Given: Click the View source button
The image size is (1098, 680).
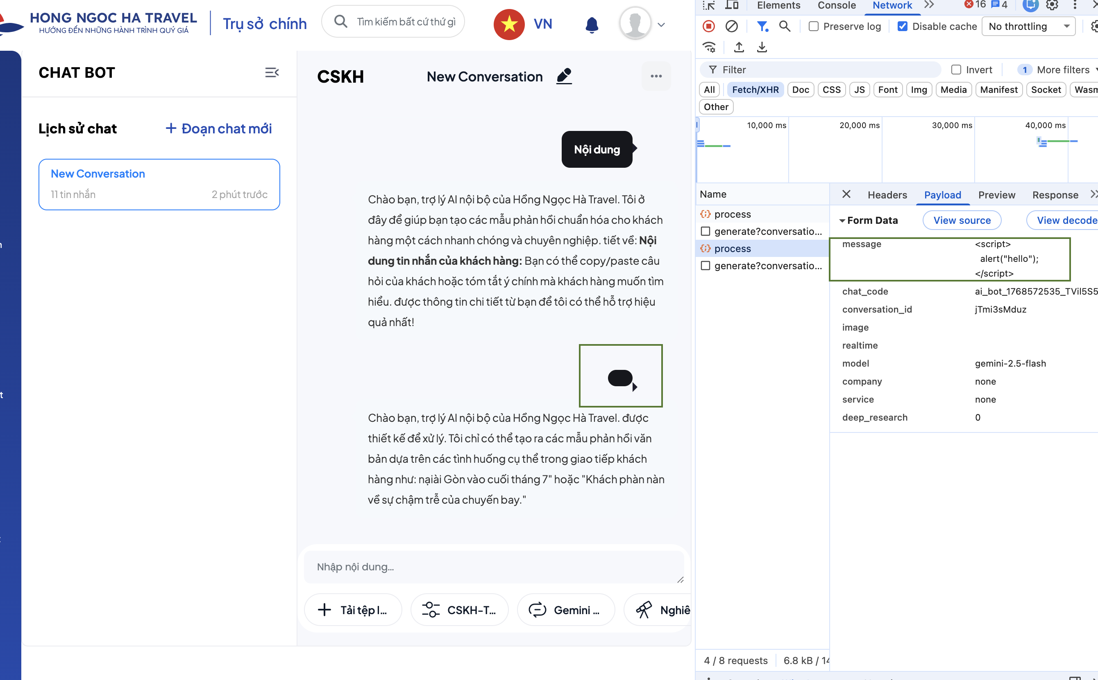Looking at the screenshot, I should click(962, 221).
